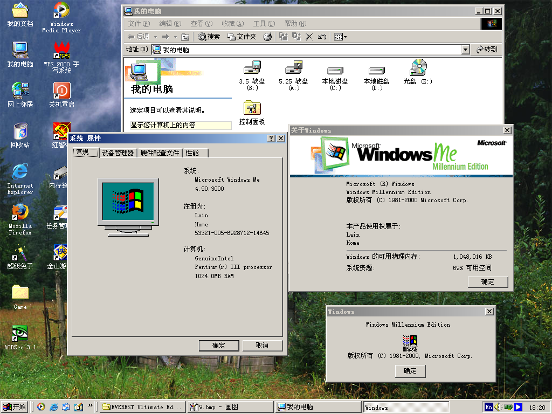Launch ACDSee 3.1 shortcut
Image resolution: width=552 pixels, height=414 pixels.
[x=20, y=338]
